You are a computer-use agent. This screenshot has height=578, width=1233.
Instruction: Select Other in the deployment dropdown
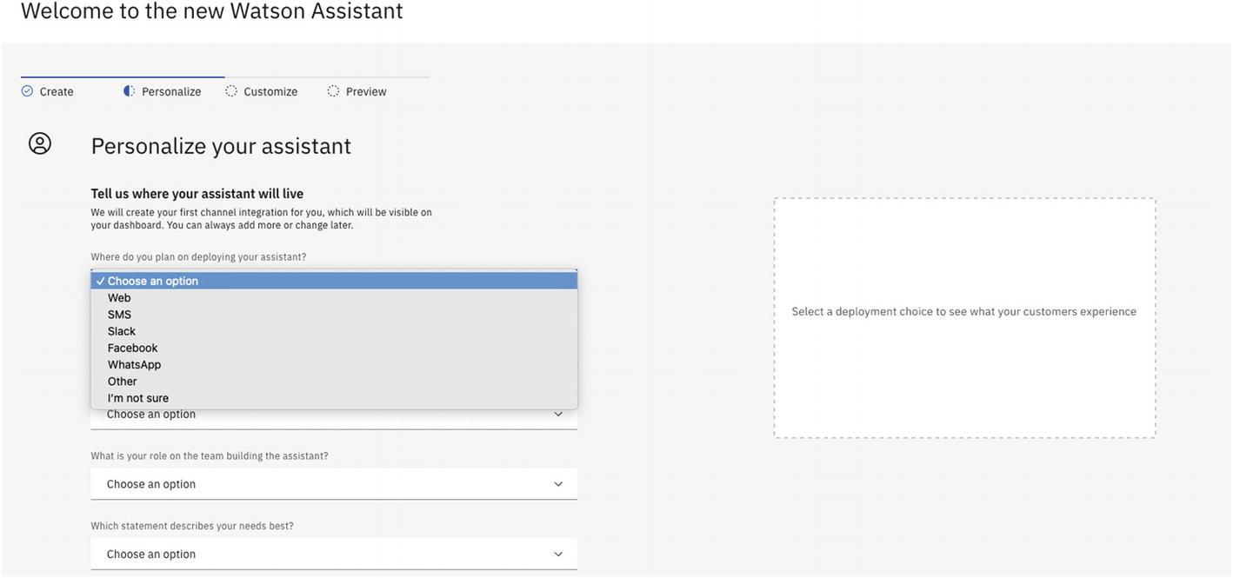(123, 382)
